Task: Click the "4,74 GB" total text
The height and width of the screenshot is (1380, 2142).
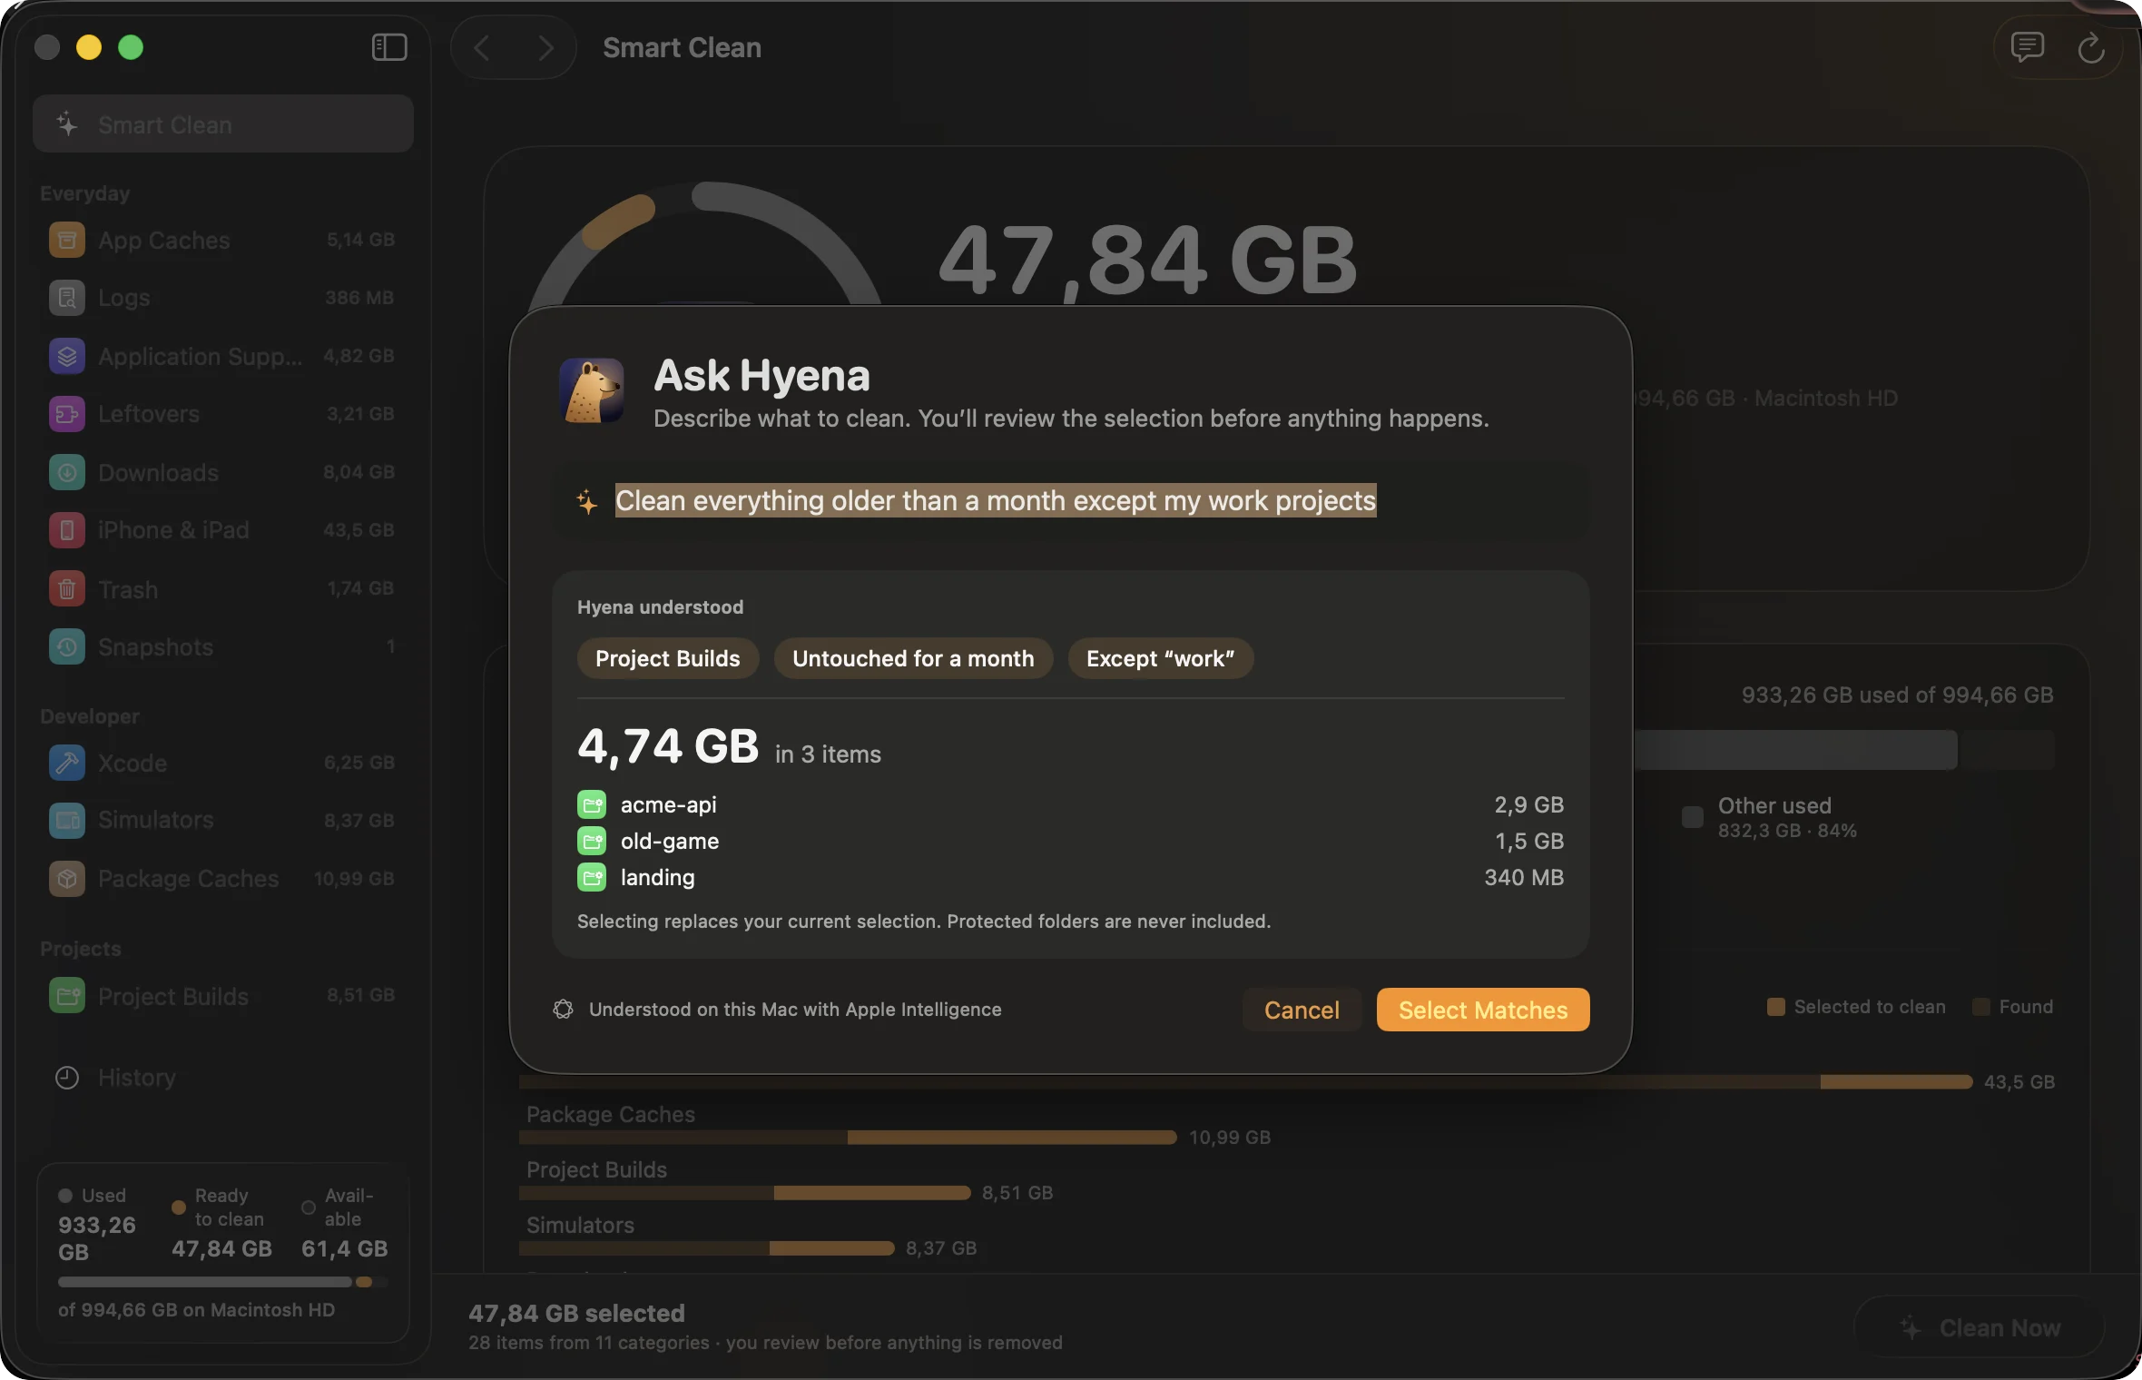Action: 668,746
